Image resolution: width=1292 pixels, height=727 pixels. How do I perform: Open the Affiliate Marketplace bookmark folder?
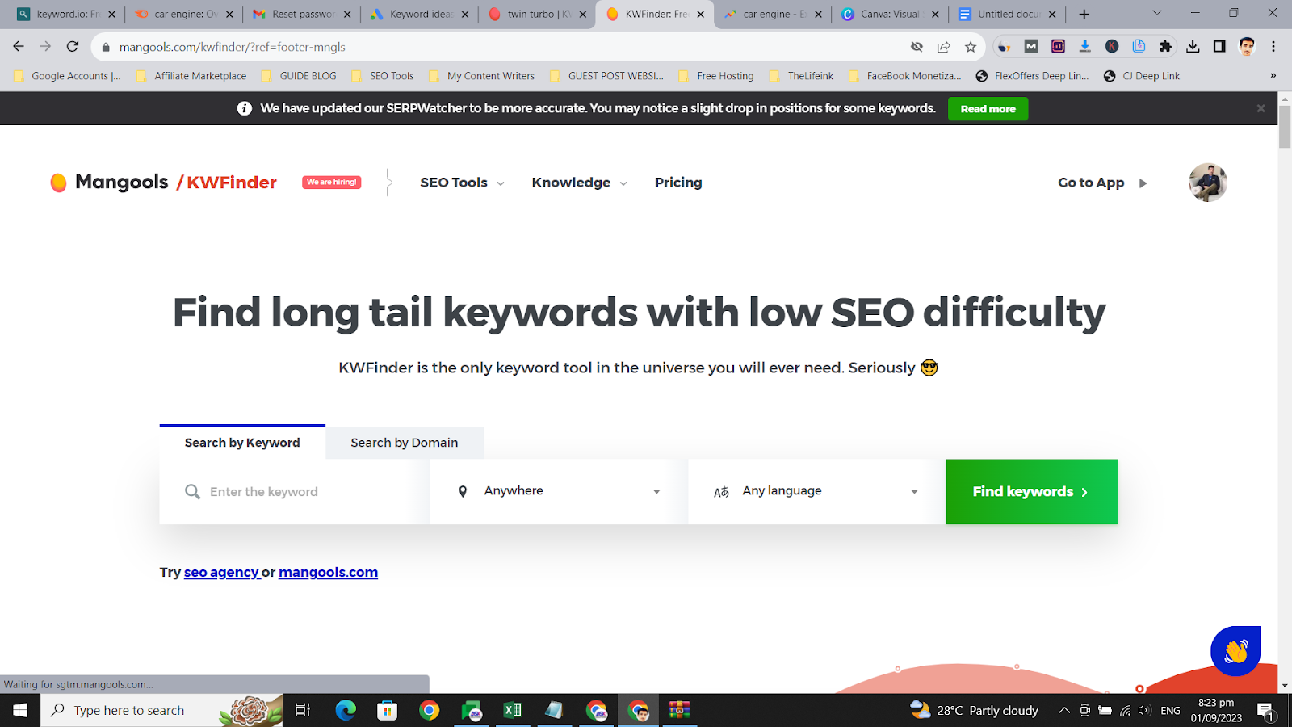click(191, 76)
